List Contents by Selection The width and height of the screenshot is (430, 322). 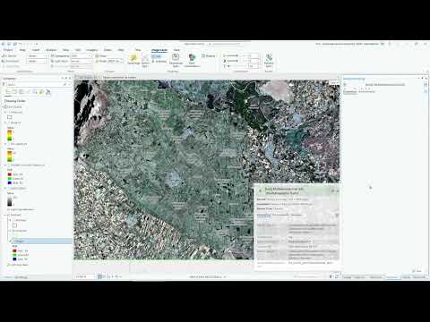pyautogui.click(x=21, y=92)
